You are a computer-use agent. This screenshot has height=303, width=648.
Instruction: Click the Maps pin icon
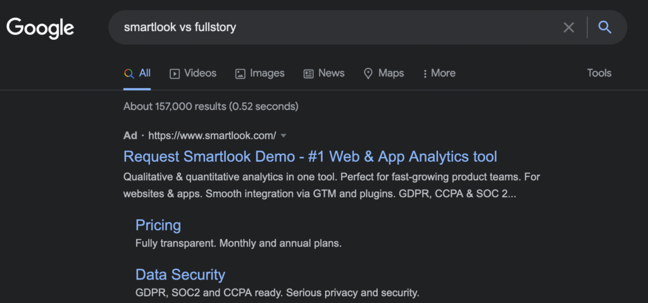(368, 74)
